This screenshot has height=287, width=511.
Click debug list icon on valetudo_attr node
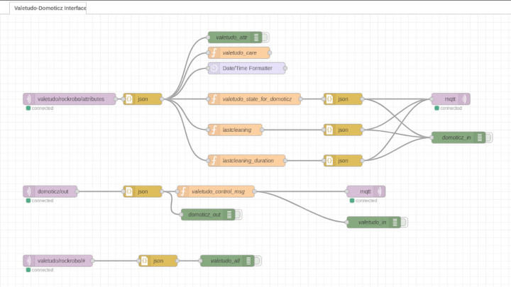(256, 38)
